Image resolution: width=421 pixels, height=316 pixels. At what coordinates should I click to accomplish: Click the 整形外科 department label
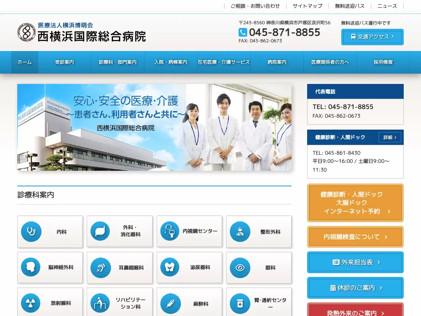pos(271,232)
